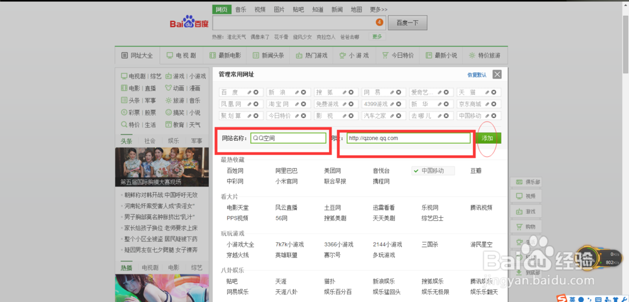Select the 网页 search tab
This screenshot has height=302, width=629.
222,9
